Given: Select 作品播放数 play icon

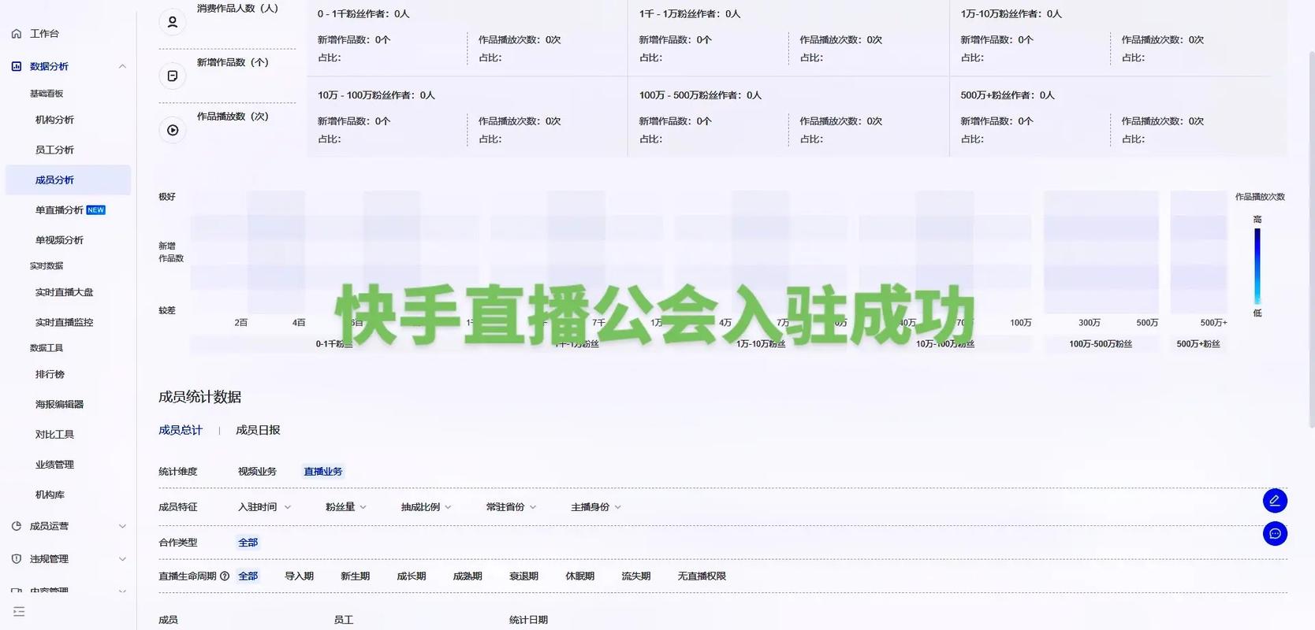Looking at the screenshot, I should click(x=173, y=130).
